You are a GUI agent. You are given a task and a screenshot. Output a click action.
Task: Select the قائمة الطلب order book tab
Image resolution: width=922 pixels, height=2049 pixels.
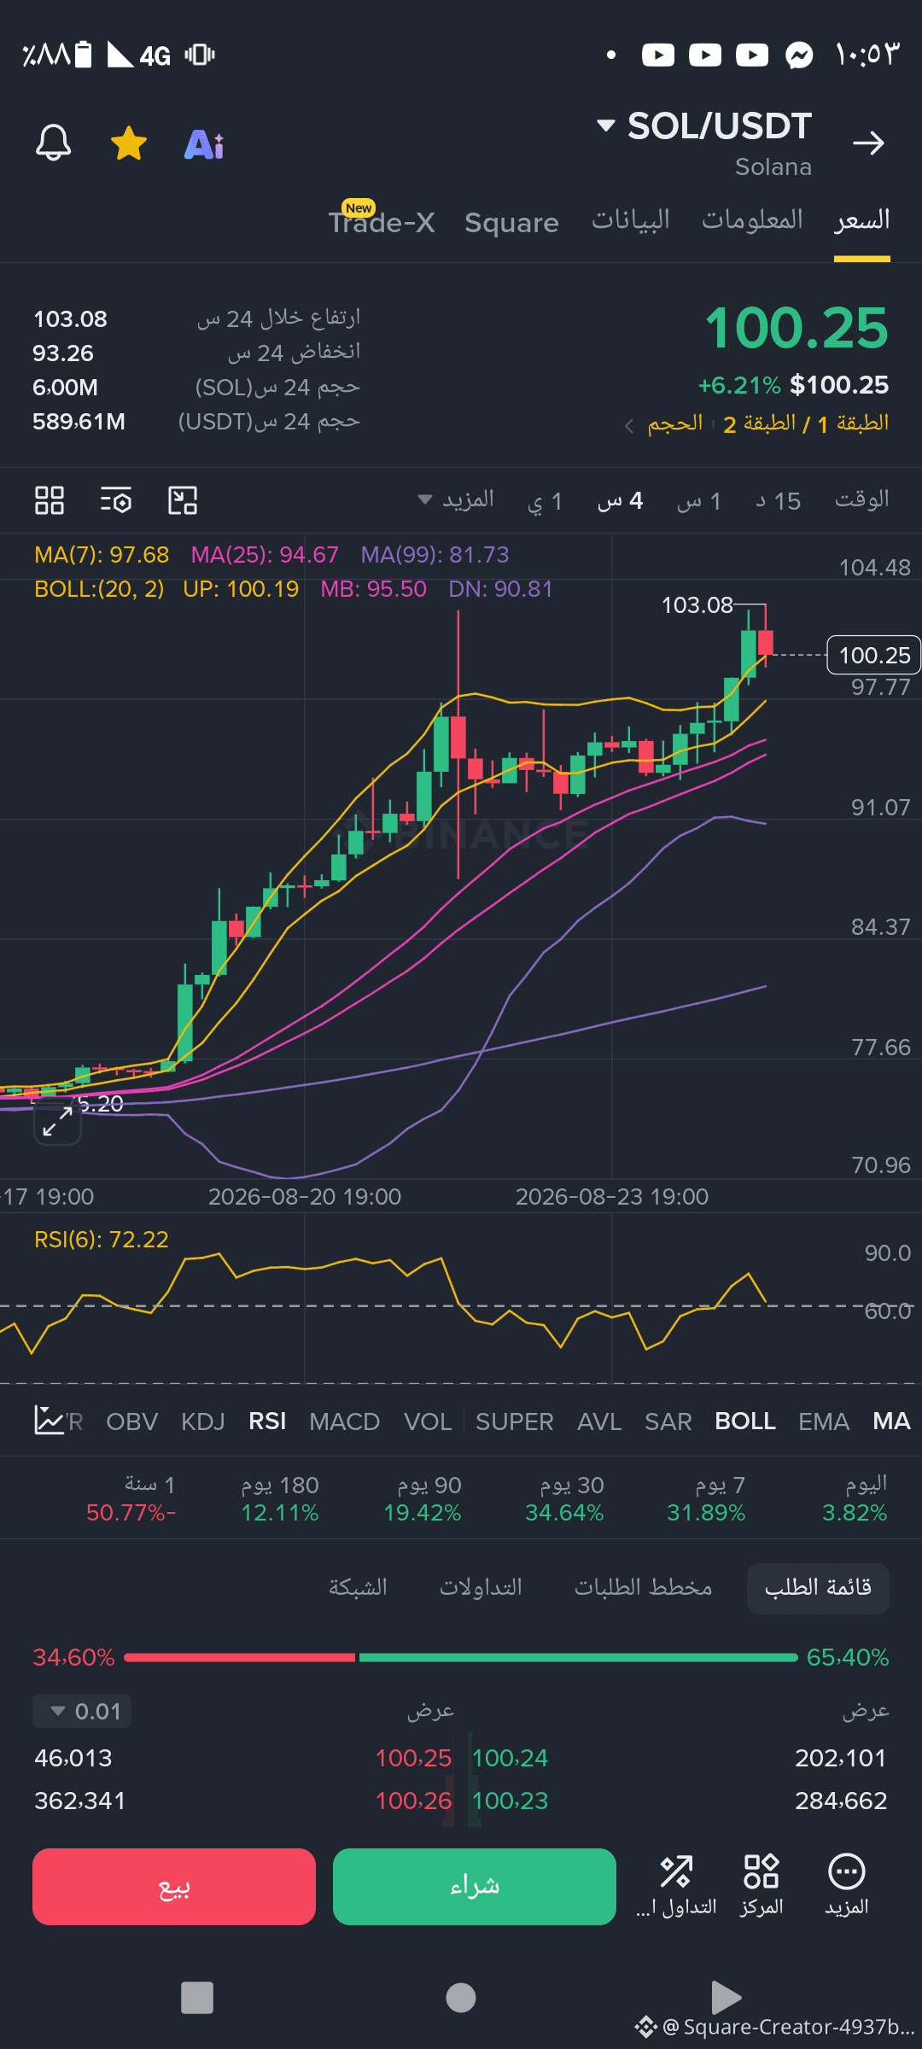click(818, 1588)
